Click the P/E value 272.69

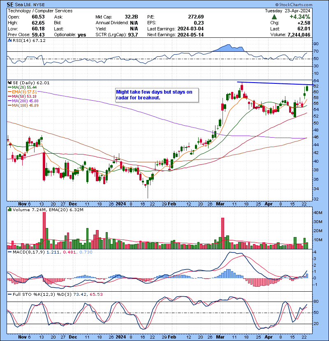coord(196,17)
